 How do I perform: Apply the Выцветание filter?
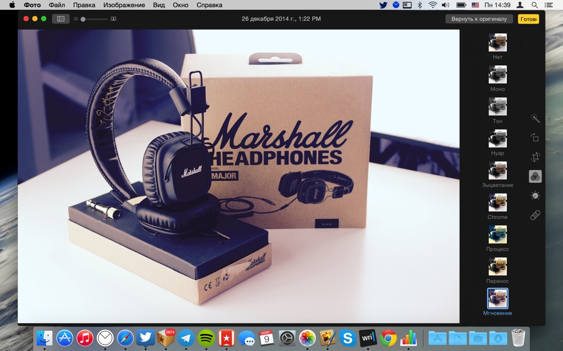[497, 170]
